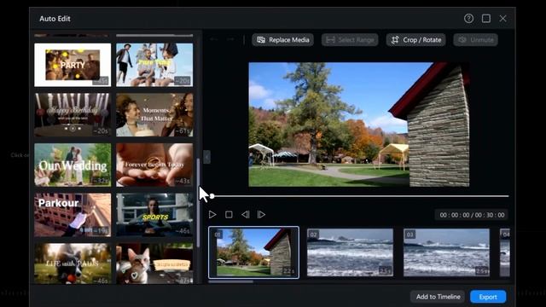The image size is (546, 307).
Task: Select the SPORTS template
Action: tap(154, 215)
